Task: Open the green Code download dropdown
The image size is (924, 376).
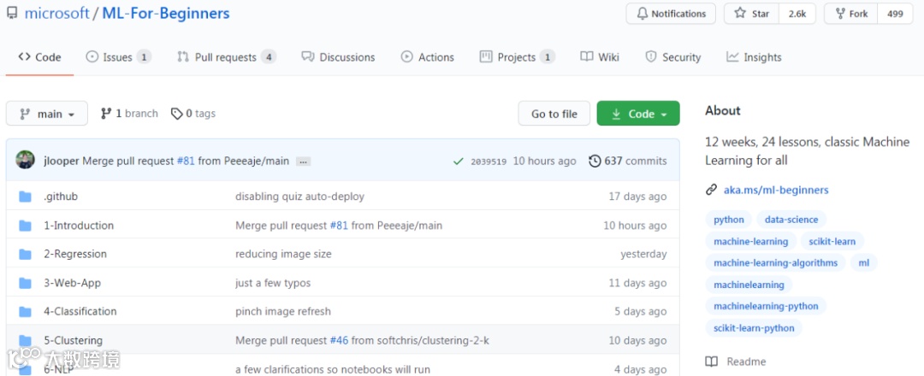Action: coord(638,114)
